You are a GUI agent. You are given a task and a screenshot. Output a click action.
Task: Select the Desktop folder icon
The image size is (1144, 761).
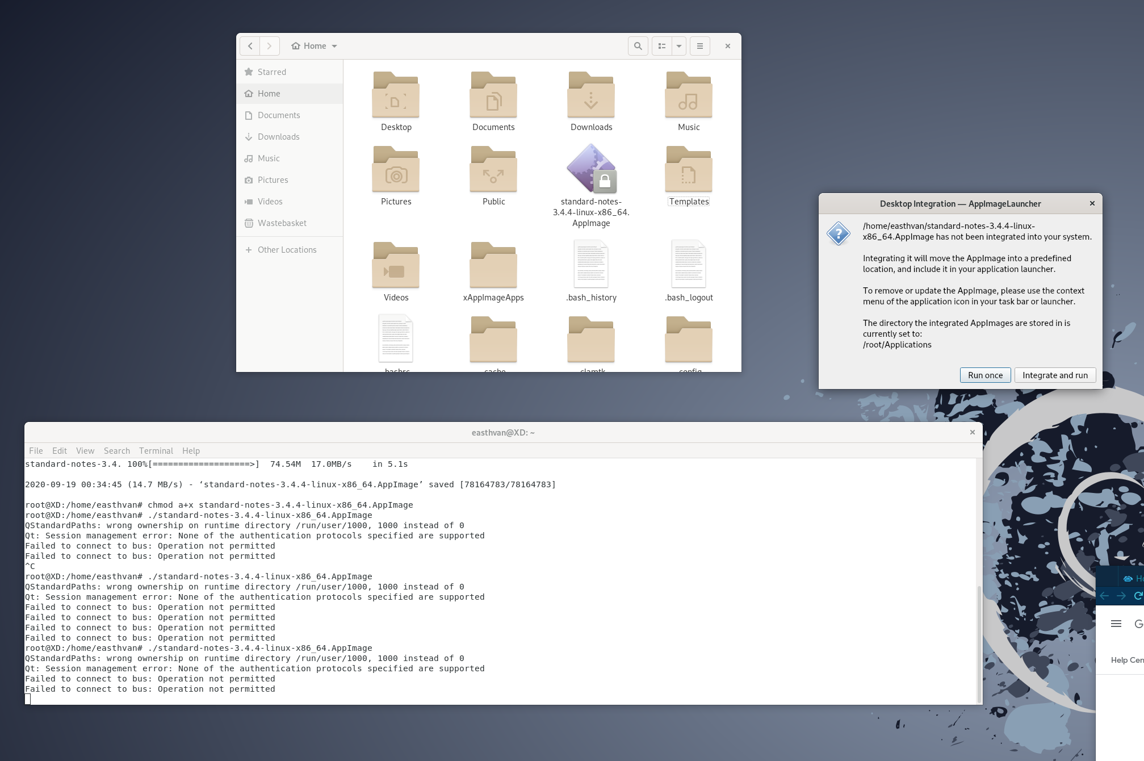pyautogui.click(x=396, y=95)
